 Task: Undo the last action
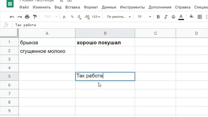12,17
